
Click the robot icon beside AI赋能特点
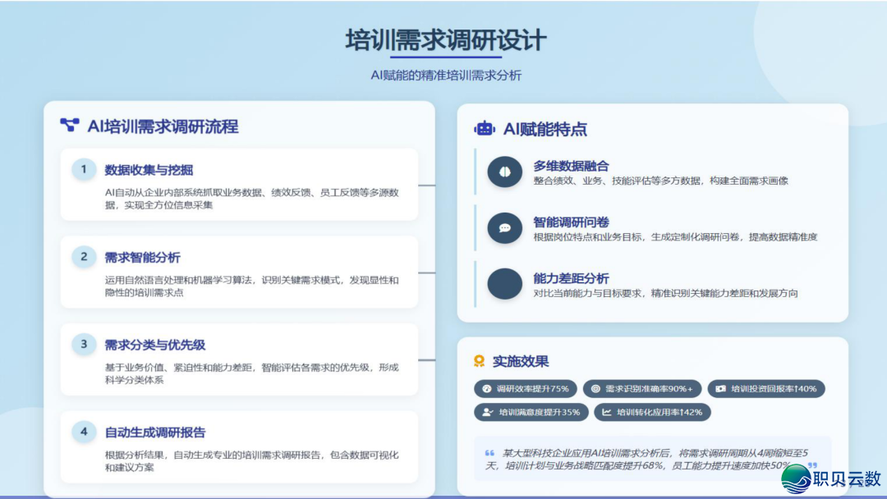coord(485,129)
